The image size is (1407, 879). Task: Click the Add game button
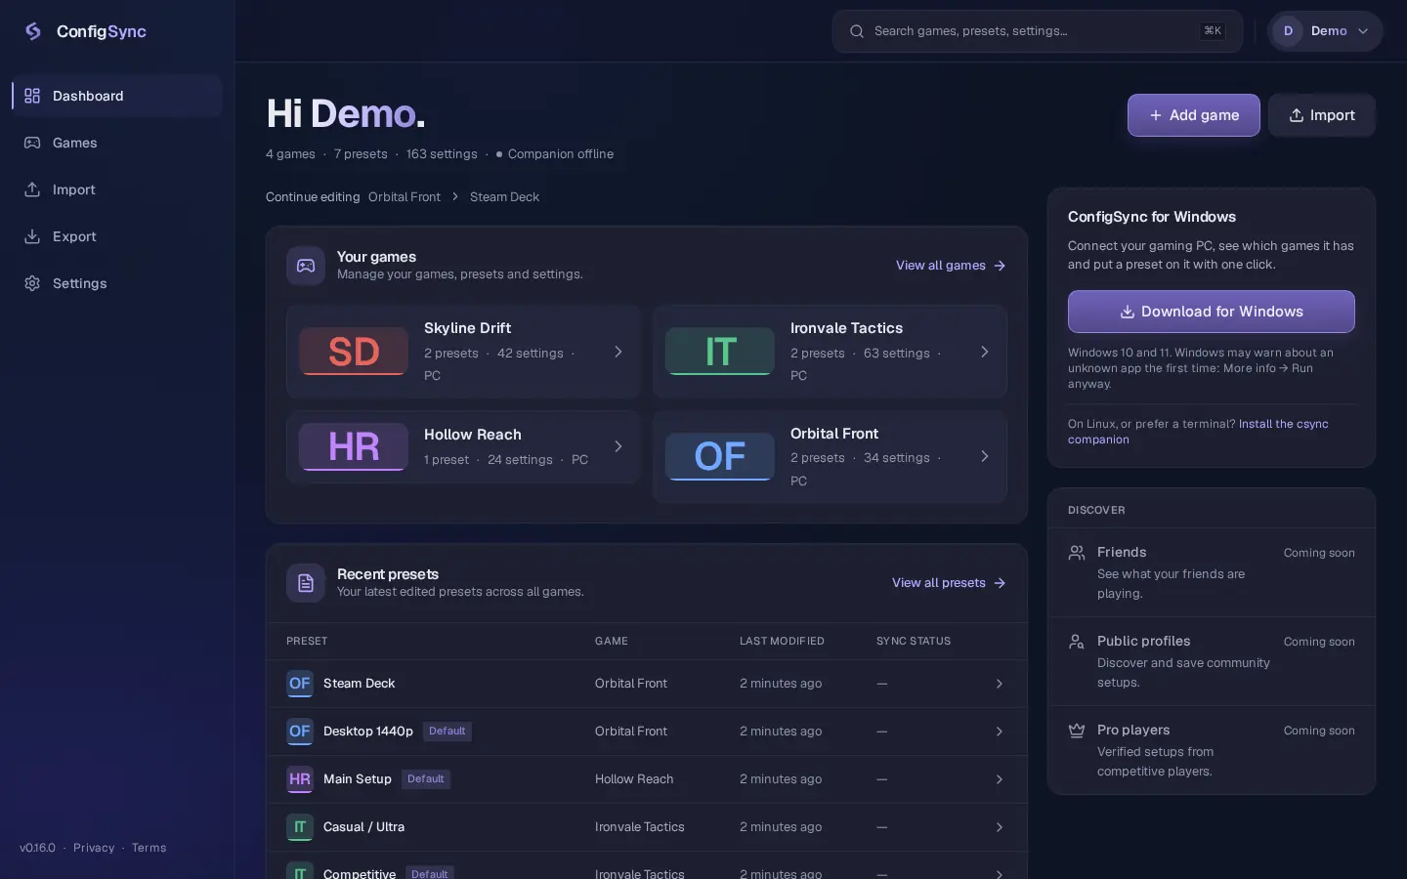pyautogui.click(x=1194, y=115)
